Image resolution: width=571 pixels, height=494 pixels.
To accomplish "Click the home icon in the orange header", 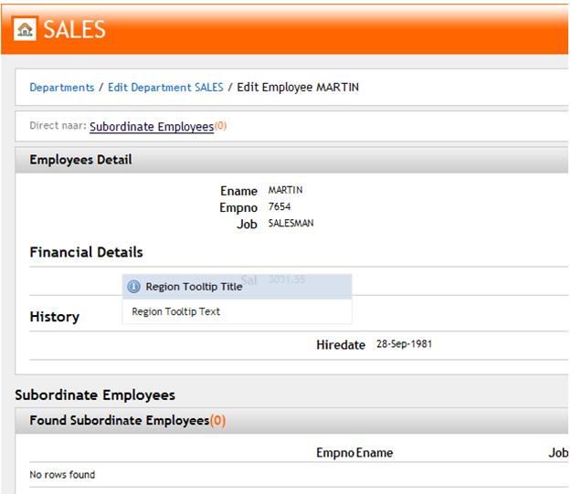I will (x=25, y=29).
